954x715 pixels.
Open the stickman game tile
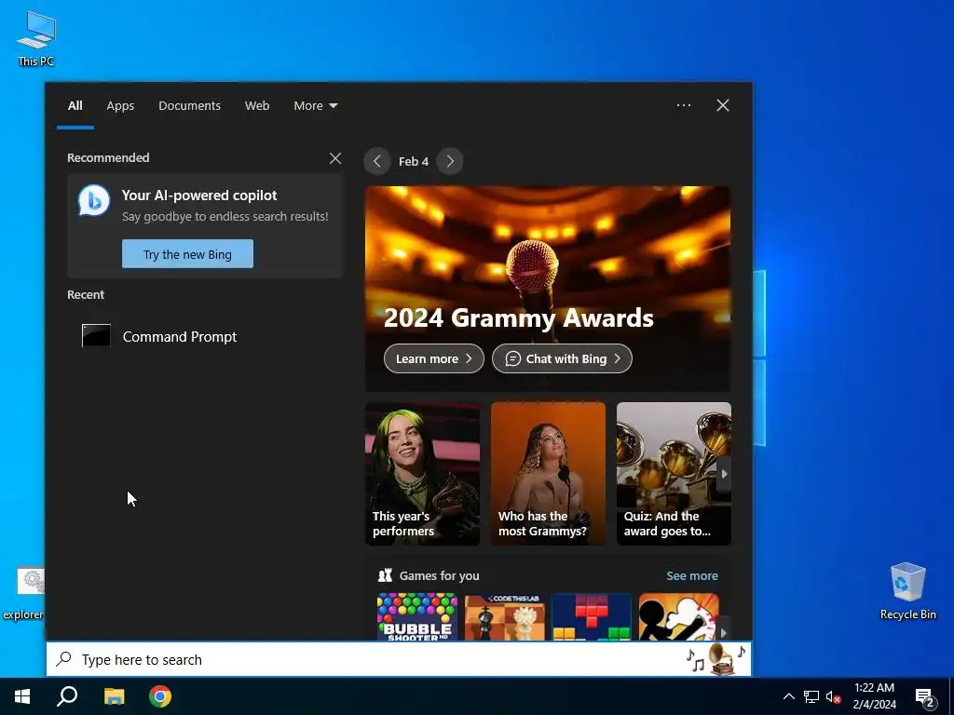678,616
